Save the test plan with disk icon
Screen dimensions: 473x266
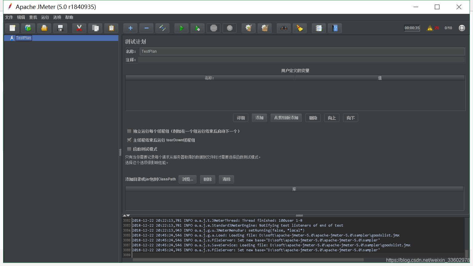click(x=60, y=28)
